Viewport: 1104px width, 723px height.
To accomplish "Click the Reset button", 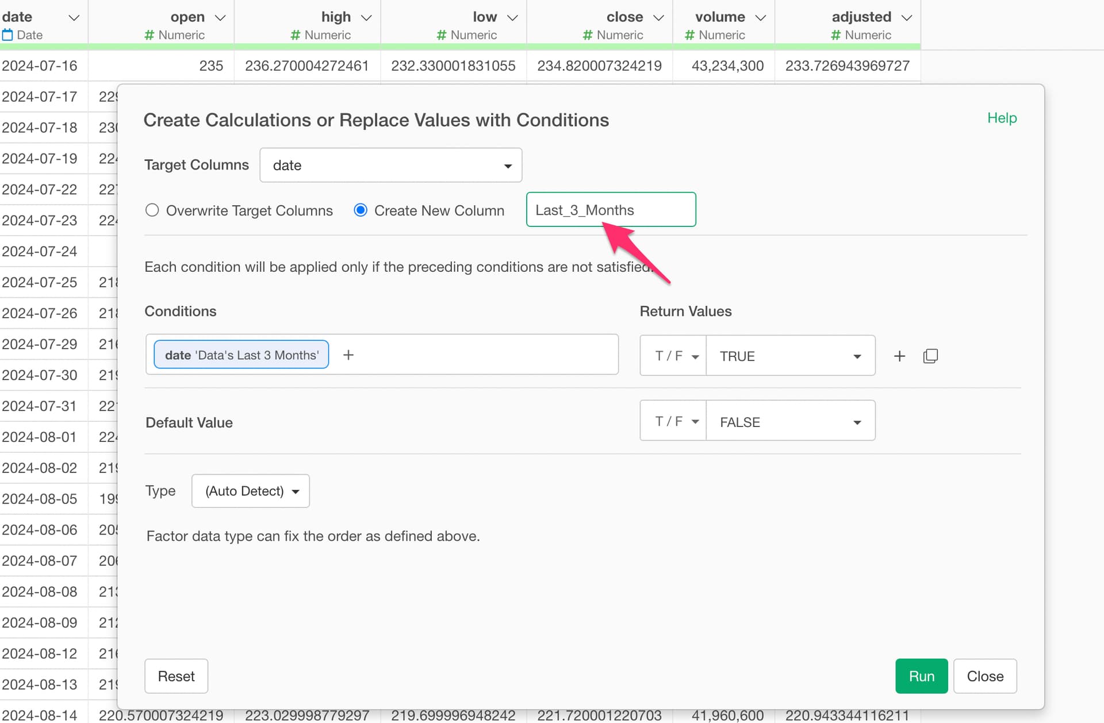I will (176, 676).
